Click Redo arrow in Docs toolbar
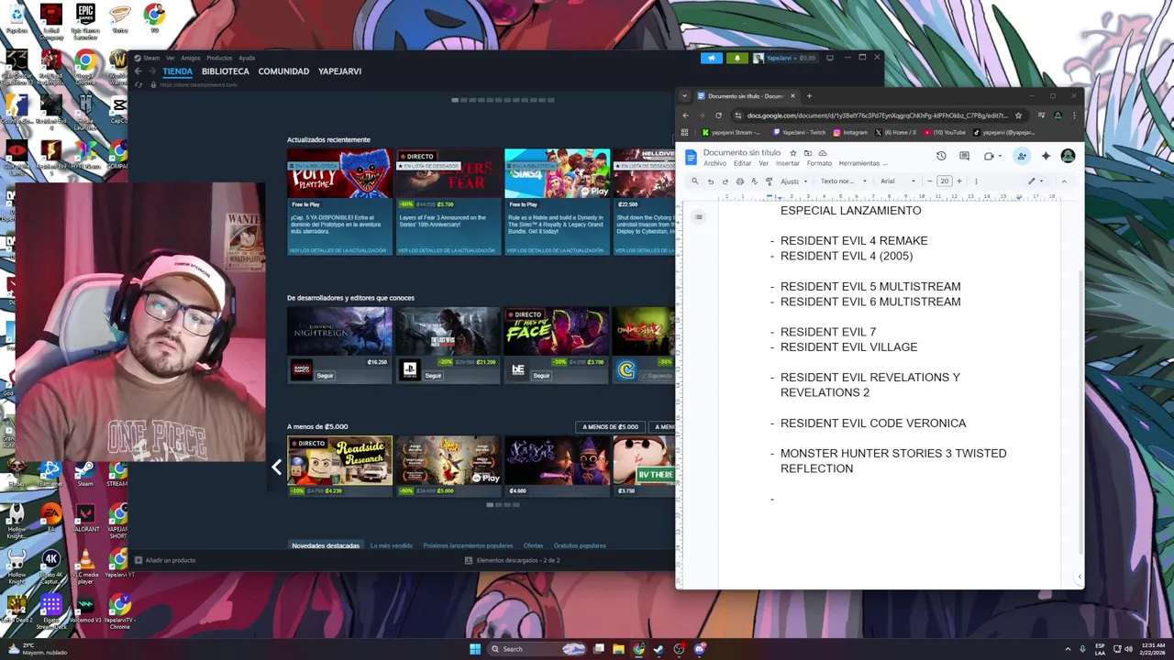1174x660 pixels. (725, 181)
